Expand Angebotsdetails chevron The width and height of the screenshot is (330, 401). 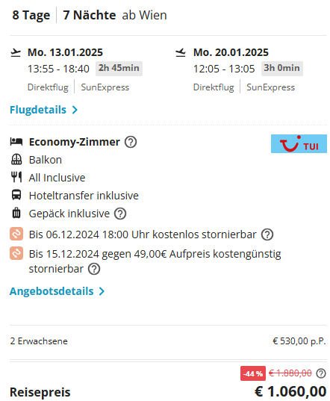coord(102,291)
